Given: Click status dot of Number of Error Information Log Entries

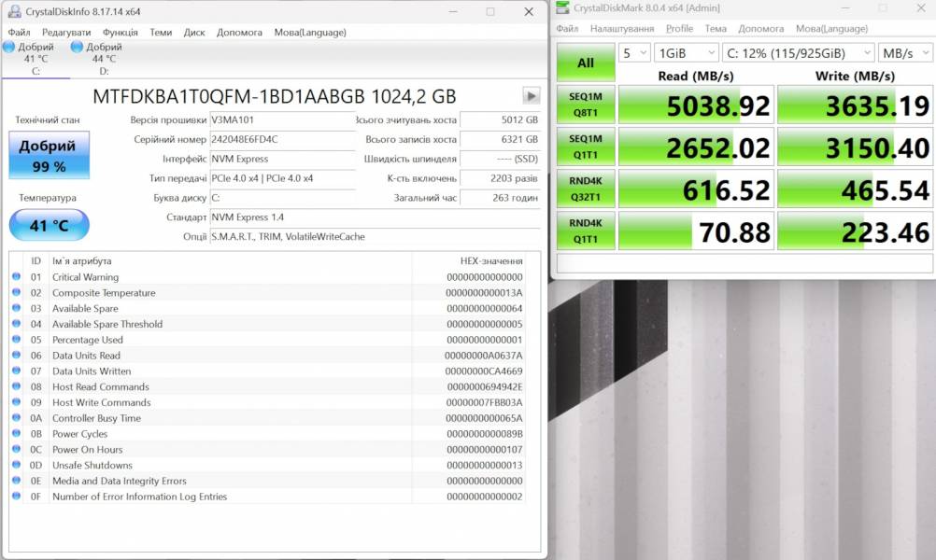Looking at the screenshot, I should click(16, 496).
